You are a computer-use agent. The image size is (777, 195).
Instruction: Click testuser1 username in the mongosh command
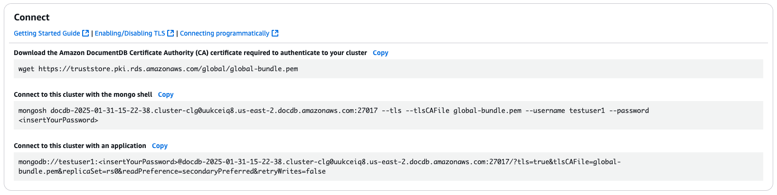587,111
